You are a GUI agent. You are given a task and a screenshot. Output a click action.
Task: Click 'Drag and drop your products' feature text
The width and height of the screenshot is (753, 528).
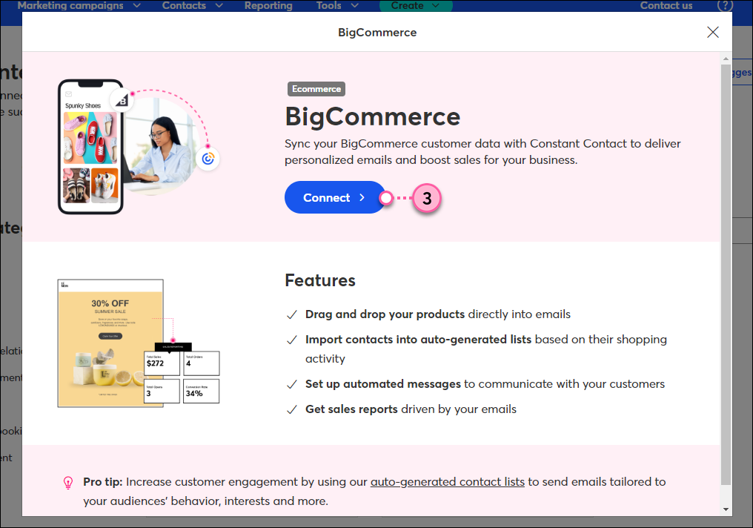[385, 314]
